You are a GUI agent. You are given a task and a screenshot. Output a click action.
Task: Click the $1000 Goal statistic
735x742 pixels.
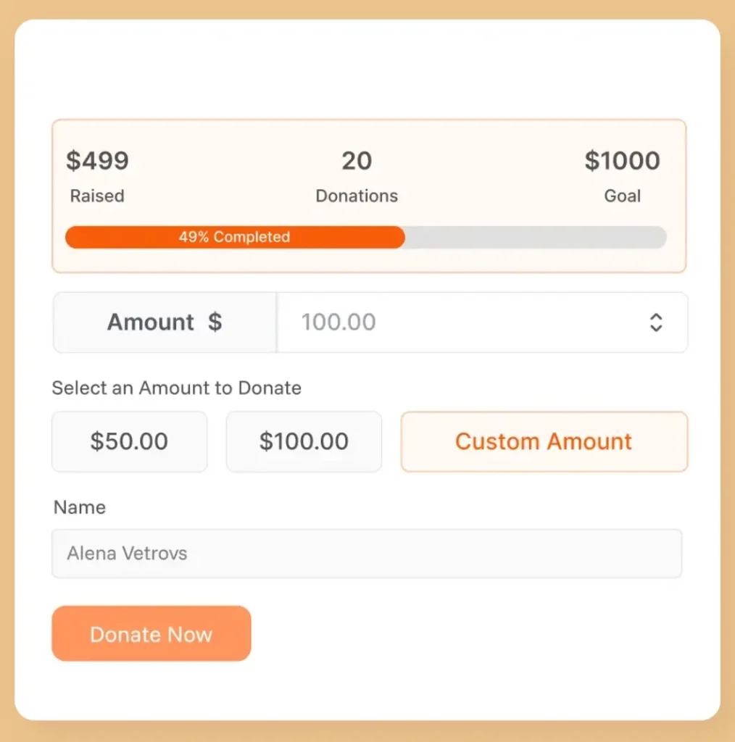point(623,161)
